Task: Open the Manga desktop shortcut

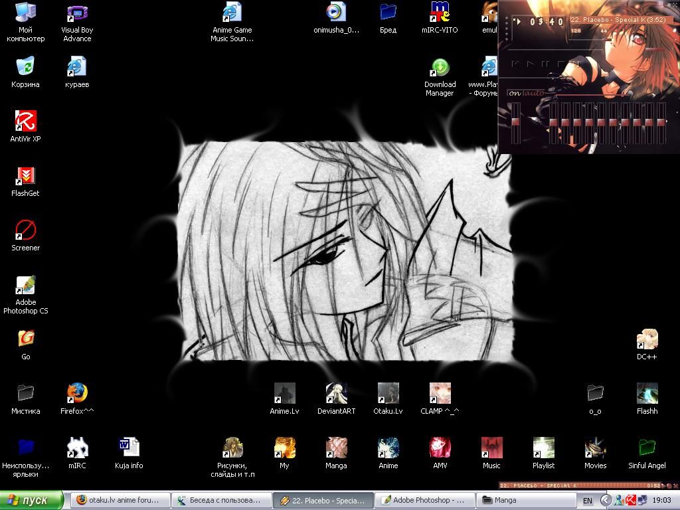Action: pos(336,454)
